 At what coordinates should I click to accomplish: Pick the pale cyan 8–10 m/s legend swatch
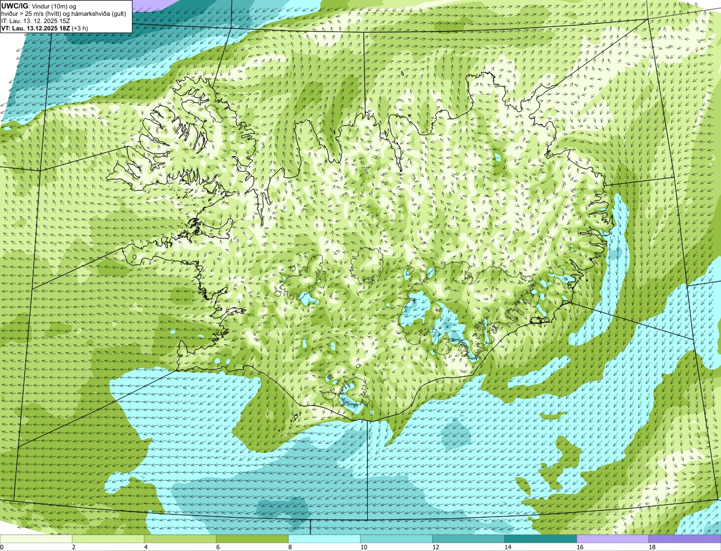click(x=324, y=539)
